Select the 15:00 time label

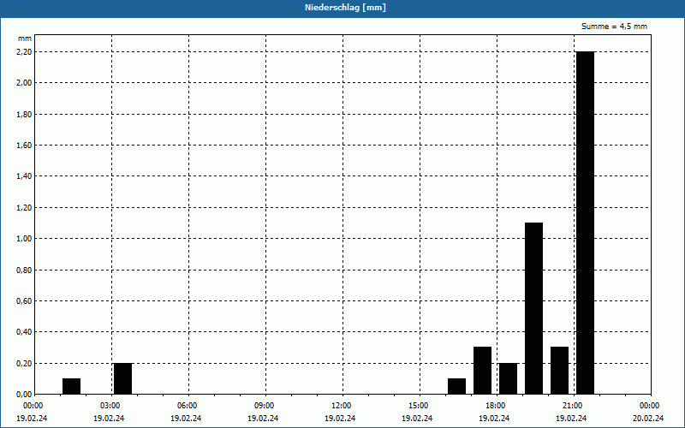419,406
